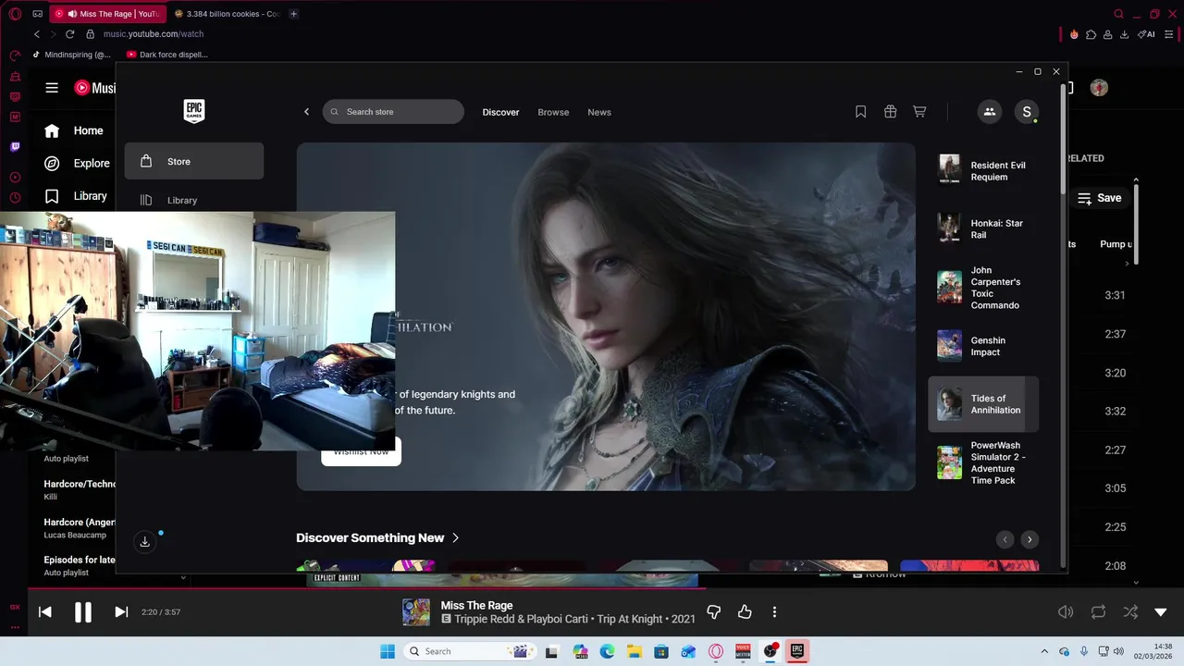1184x666 pixels.
Task: Skip to the next track
Action: pos(121,611)
